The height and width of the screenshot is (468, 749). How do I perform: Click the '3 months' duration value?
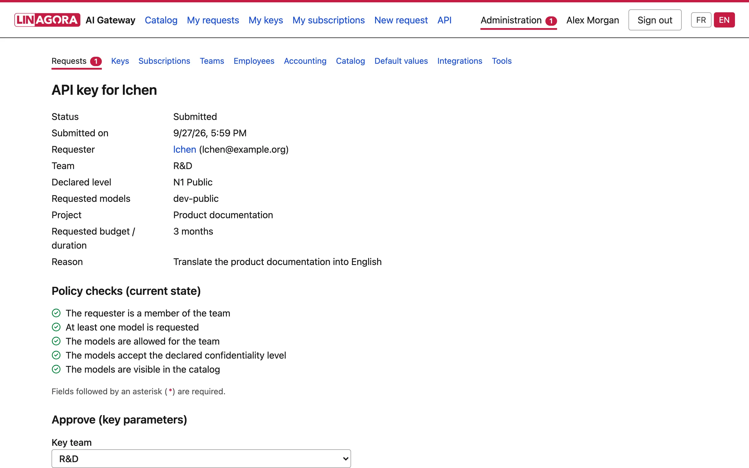193,231
